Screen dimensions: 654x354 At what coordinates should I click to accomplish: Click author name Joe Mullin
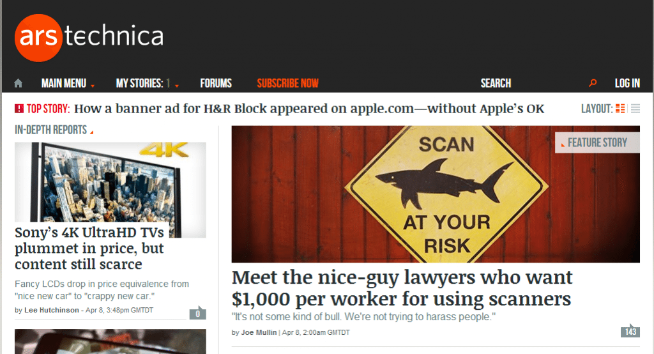pos(259,332)
